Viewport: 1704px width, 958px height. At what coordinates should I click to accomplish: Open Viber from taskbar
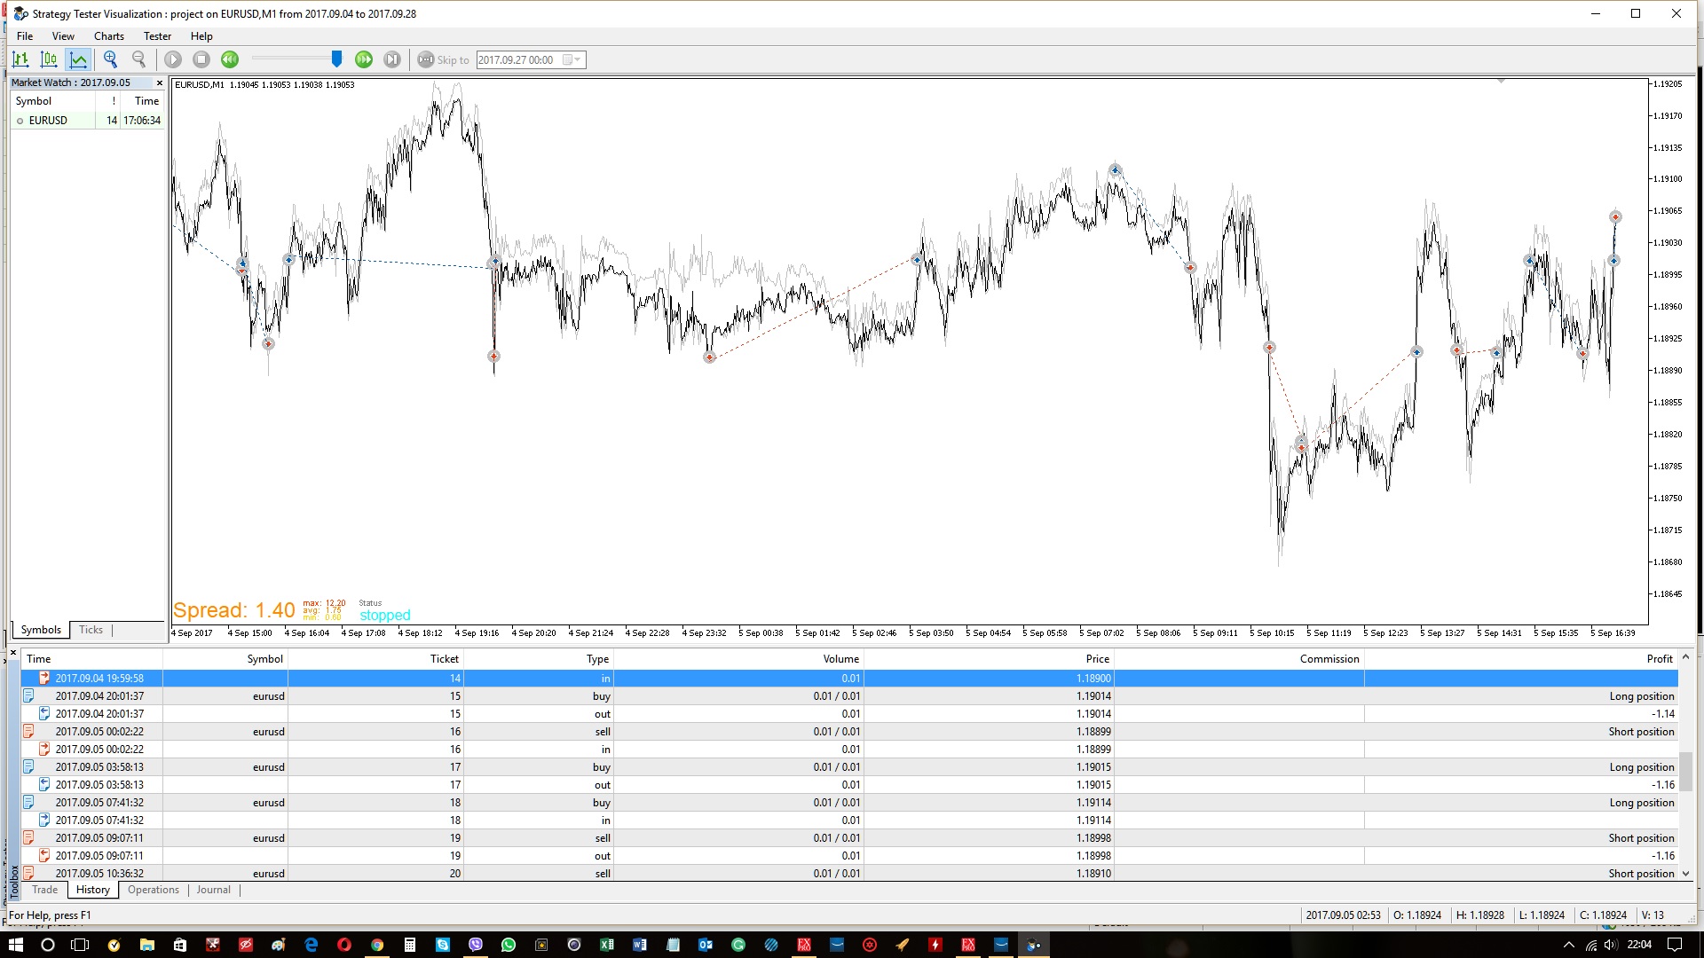point(476,945)
